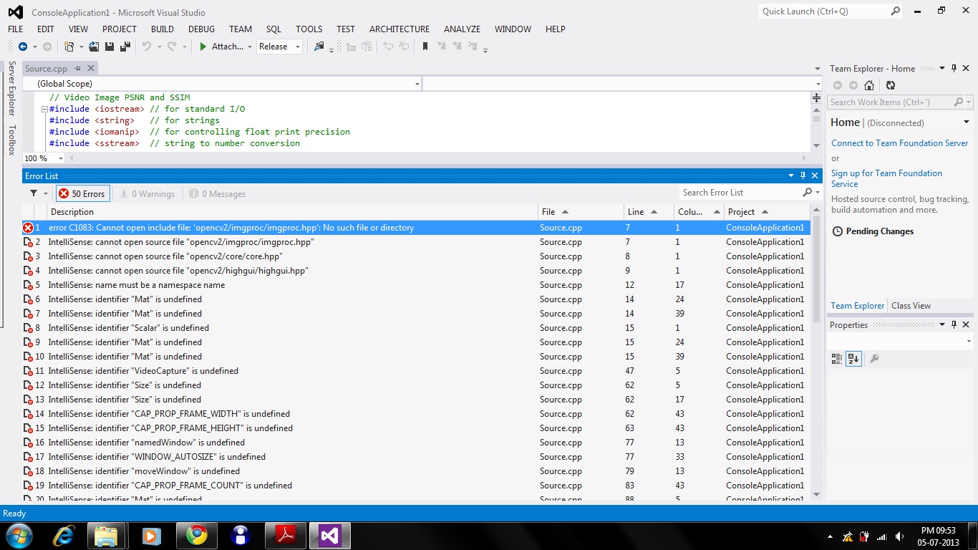Open the Server Explorer side tab
Screen dimensions: 978x550
point(11,88)
